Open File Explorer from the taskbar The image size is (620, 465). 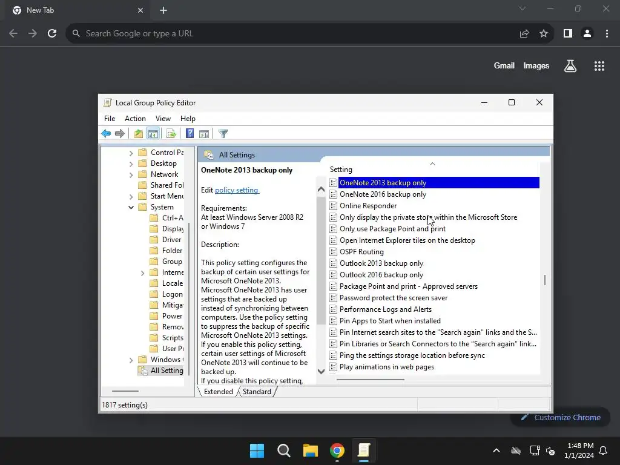[x=311, y=450]
